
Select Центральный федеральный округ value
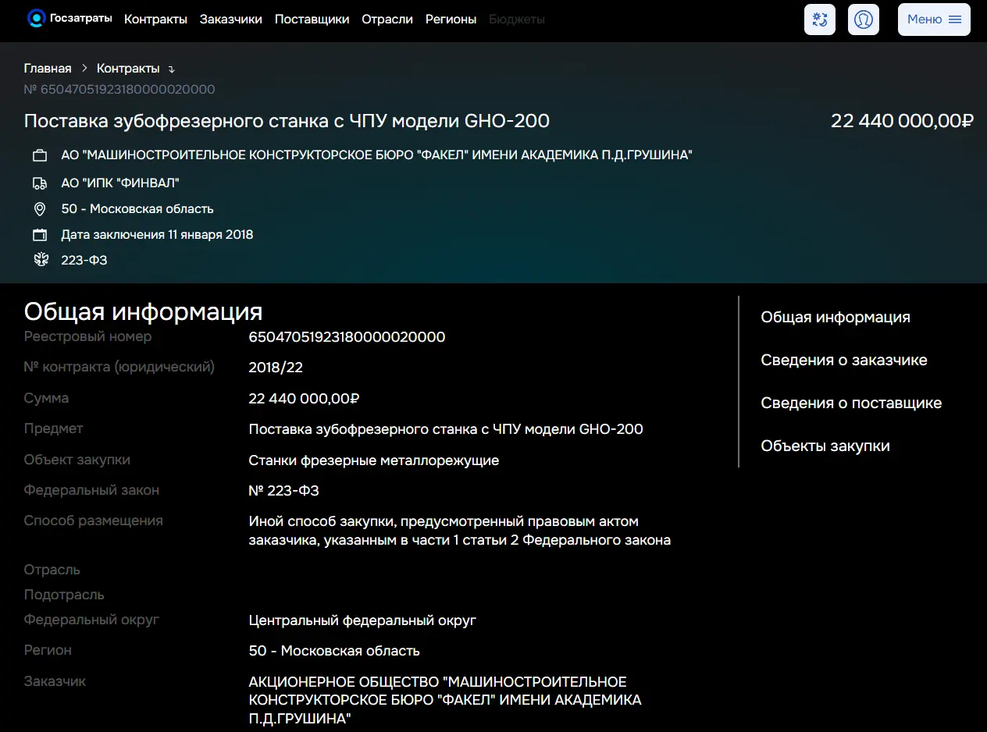tap(362, 620)
